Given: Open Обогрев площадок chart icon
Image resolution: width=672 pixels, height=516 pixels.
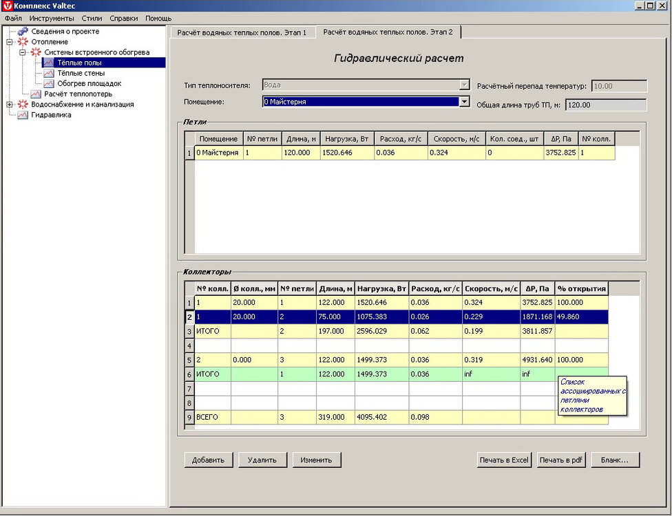Looking at the screenshot, I should point(49,83).
